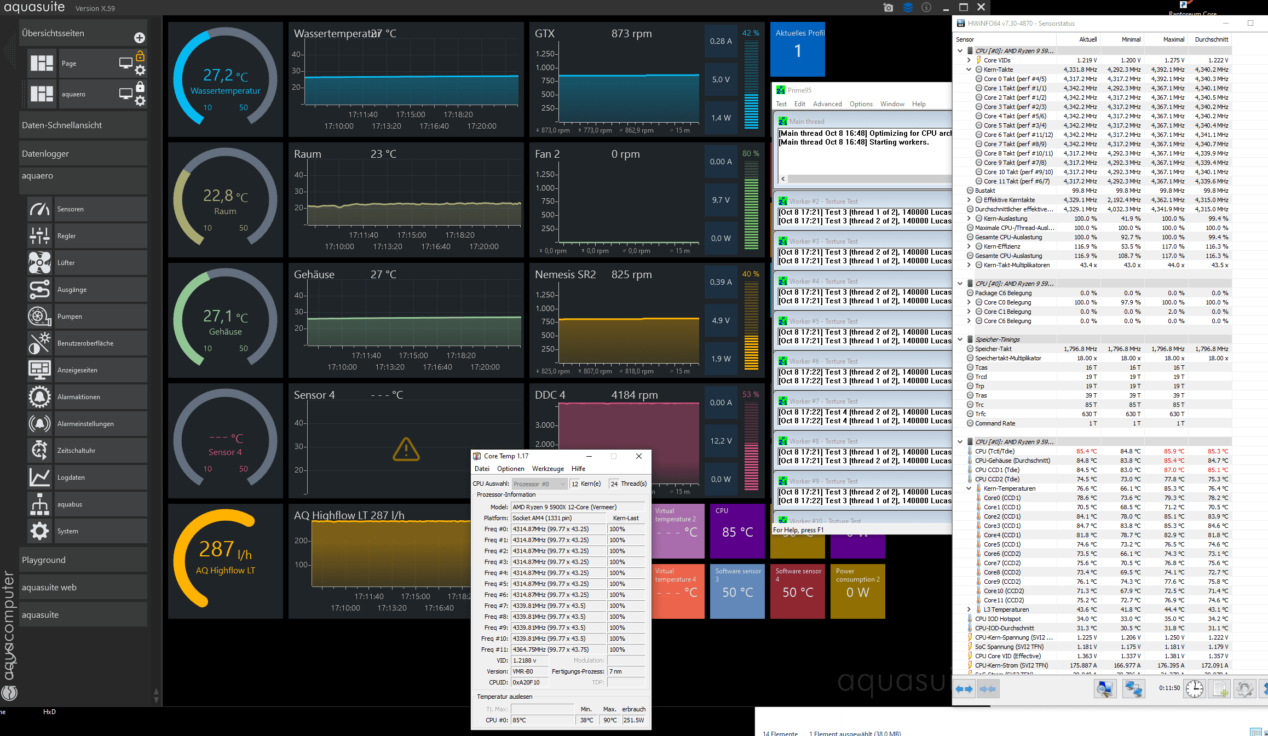Screen dimensions: 1268x736
Task: Collapse Speicher-Timings group in HWiNFO
Action: [x=960, y=340]
